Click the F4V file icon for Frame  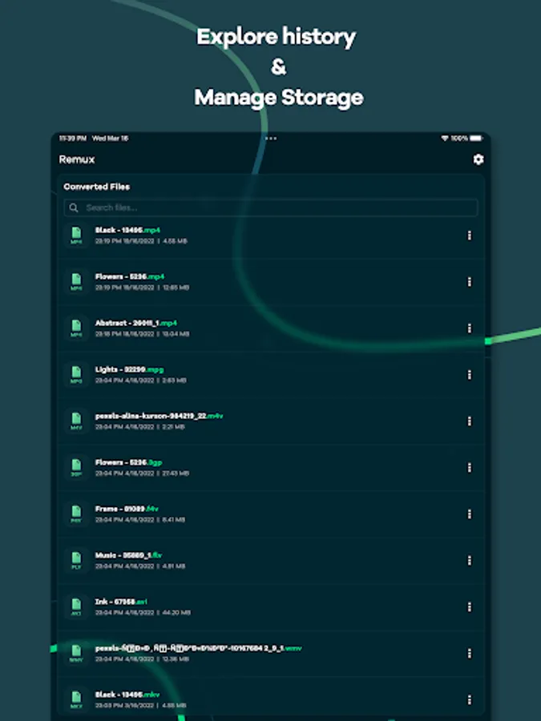76,514
